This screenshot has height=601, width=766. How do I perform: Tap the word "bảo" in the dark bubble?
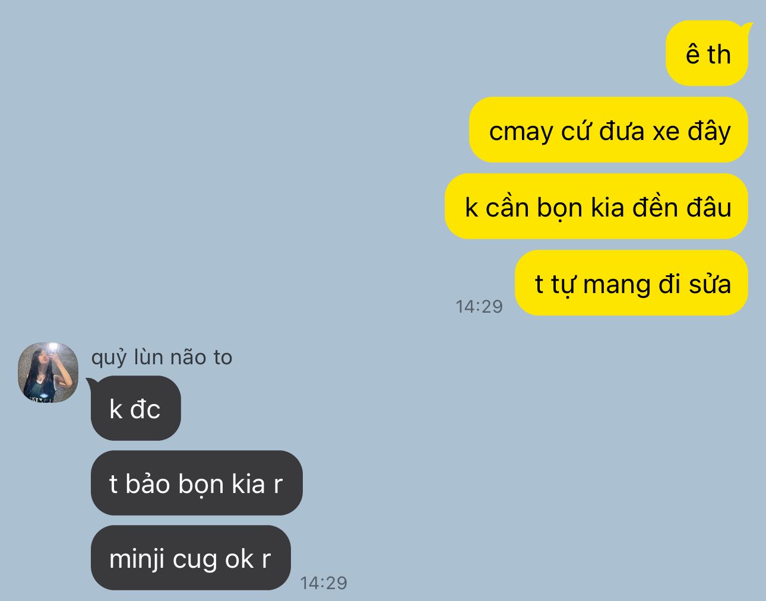click(x=148, y=484)
